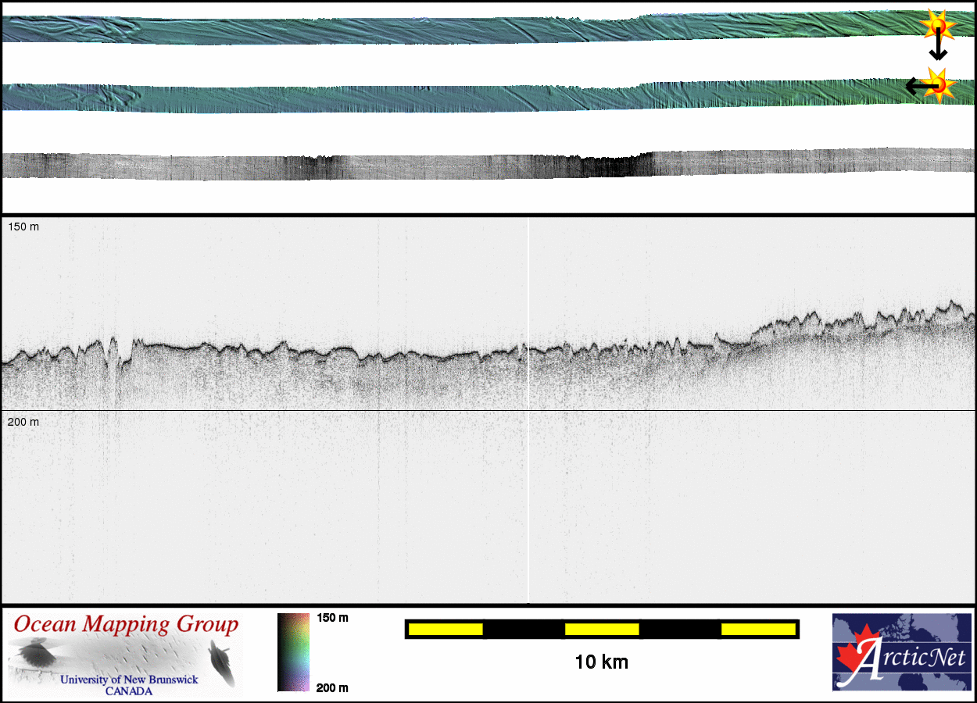Image resolution: width=977 pixels, height=703 pixels.
Task: Click the middle yellow scale bar segment
Action: pyautogui.click(x=602, y=629)
